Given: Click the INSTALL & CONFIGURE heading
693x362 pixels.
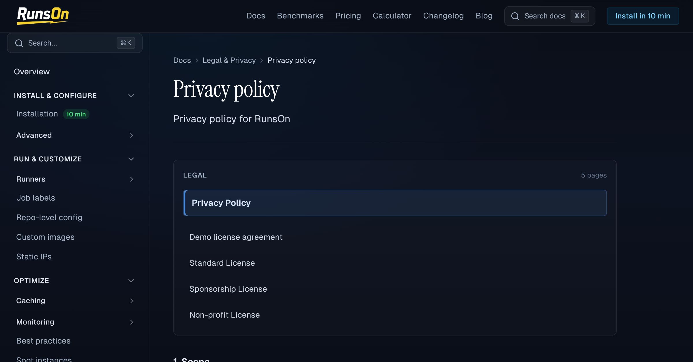Looking at the screenshot, I should pyautogui.click(x=55, y=96).
